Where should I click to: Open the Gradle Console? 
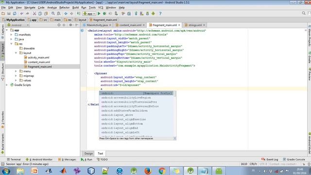(x=294, y=159)
